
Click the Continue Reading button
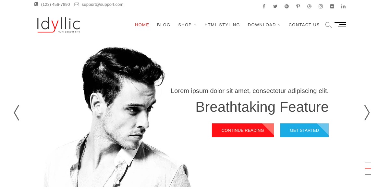click(x=243, y=130)
